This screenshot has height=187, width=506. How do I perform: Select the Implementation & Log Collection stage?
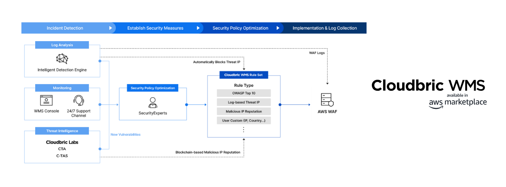pyautogui.click(x=325, y=28)
